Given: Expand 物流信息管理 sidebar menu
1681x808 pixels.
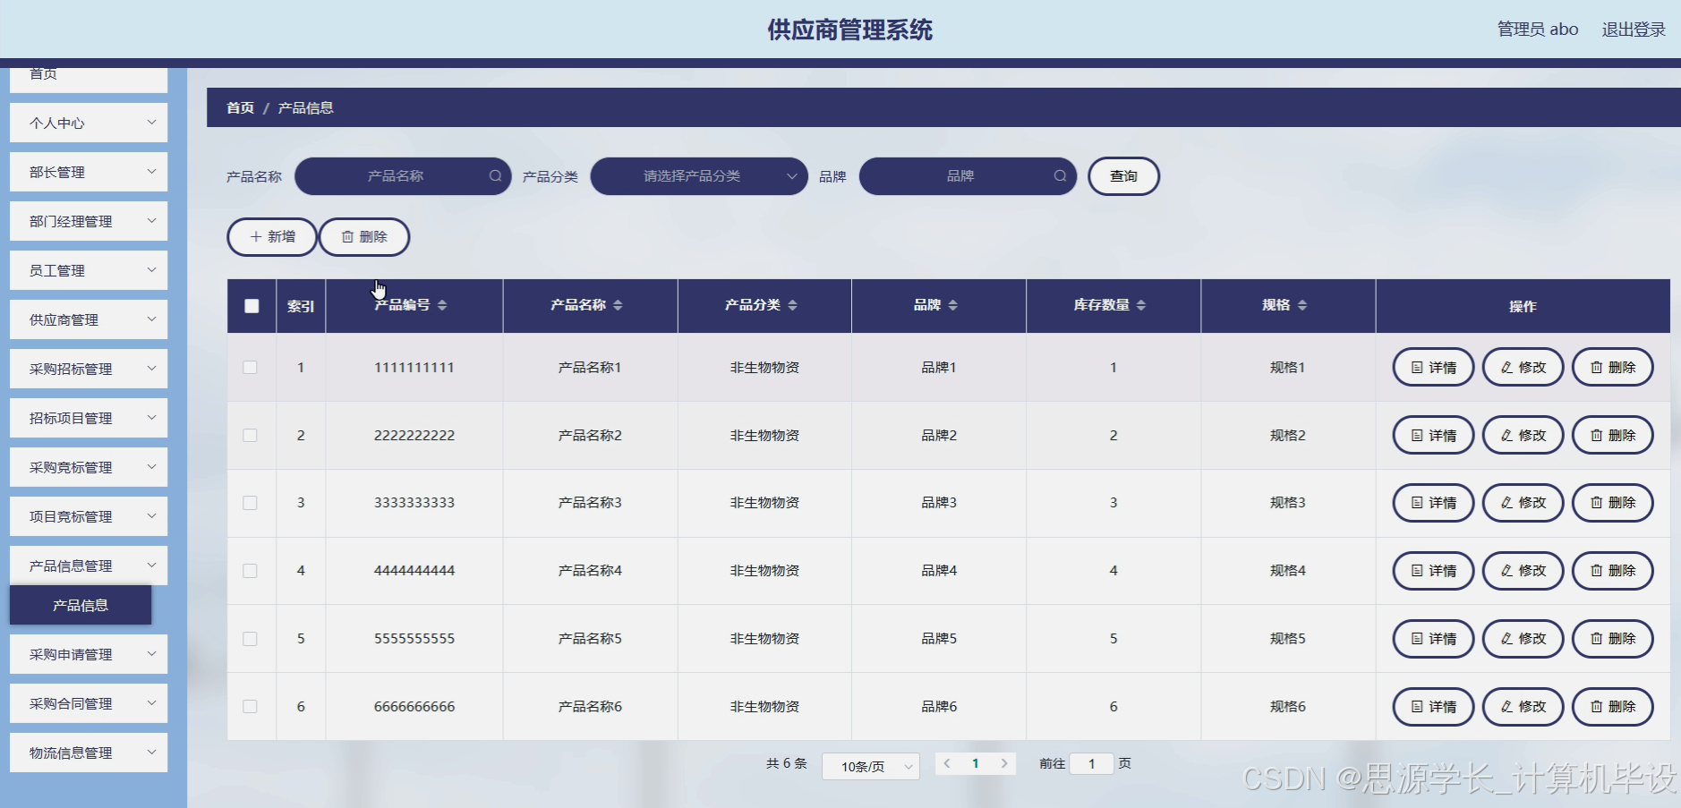Looking at the screenshot, I should [89, 753].
